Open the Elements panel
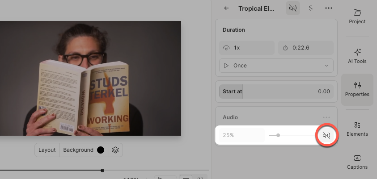This screenshot has width=377, height=179. [x=357, y=129]
